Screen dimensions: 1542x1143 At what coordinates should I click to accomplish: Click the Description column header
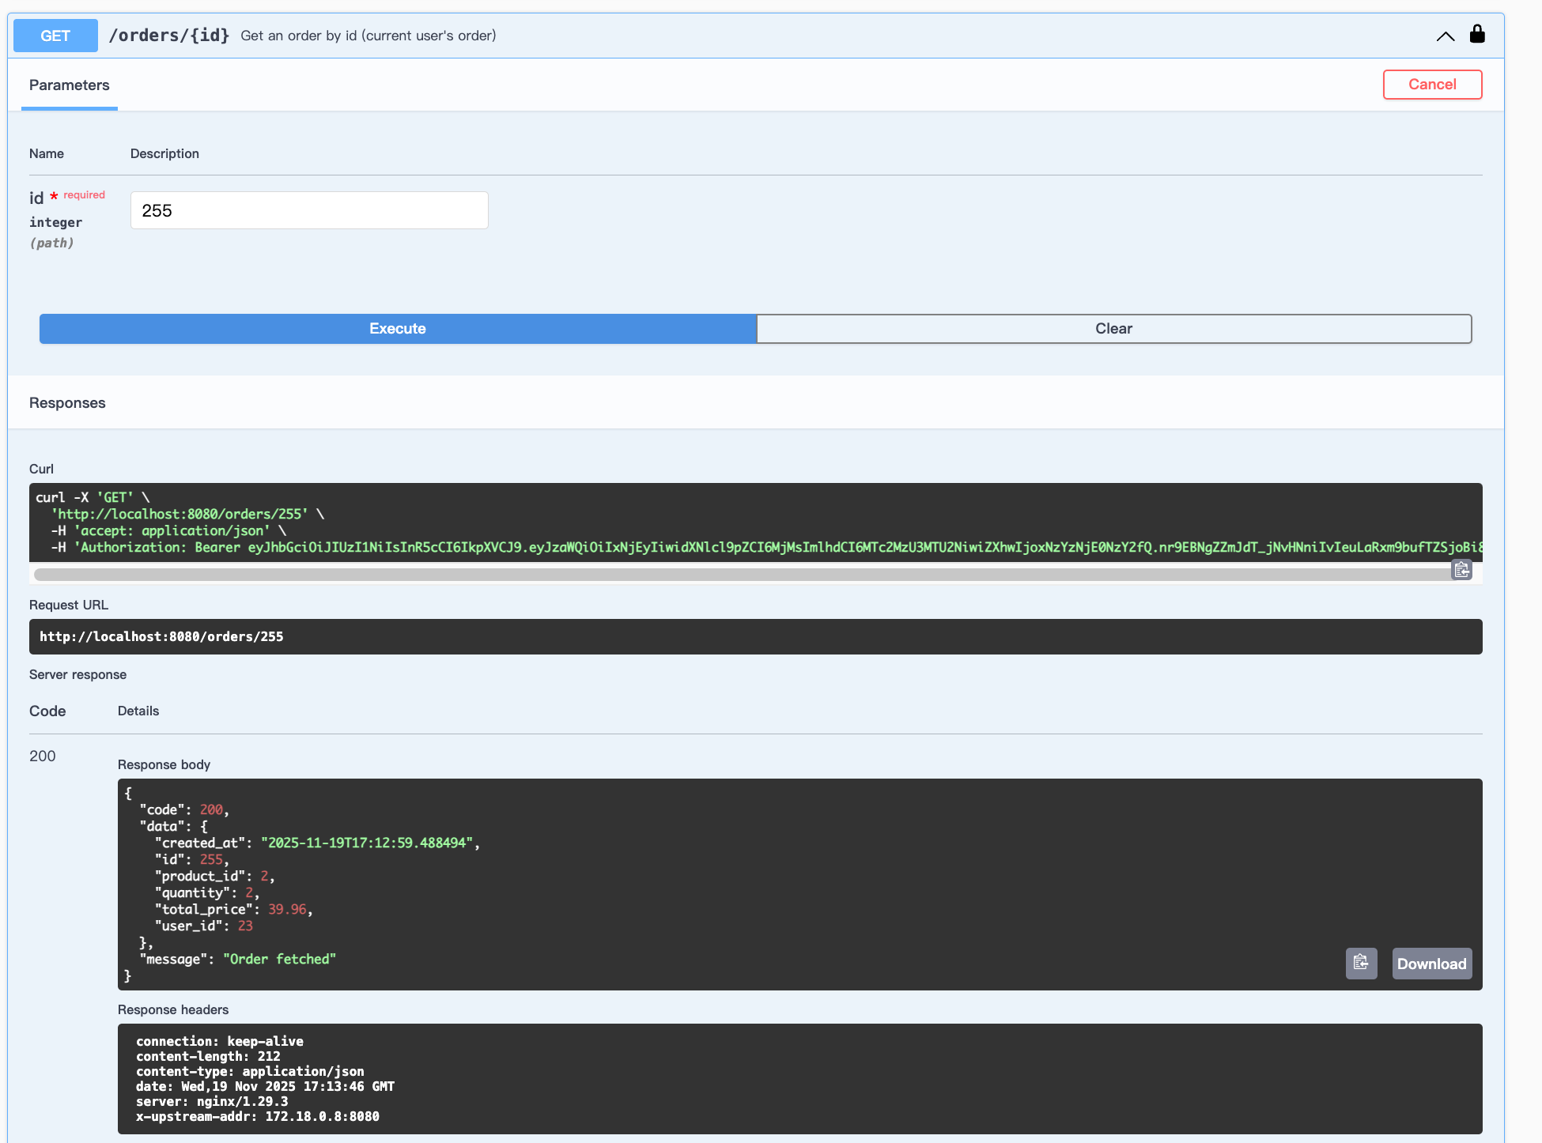[164, 153]
